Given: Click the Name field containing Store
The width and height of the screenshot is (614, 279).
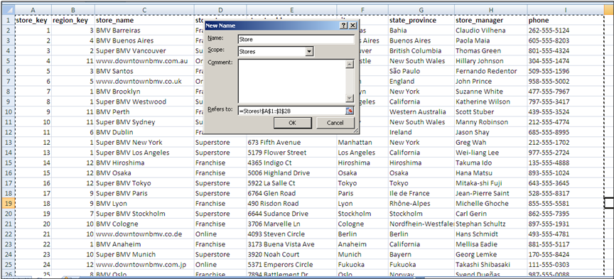Looking at the screenshot, I should tap(296, 39).
